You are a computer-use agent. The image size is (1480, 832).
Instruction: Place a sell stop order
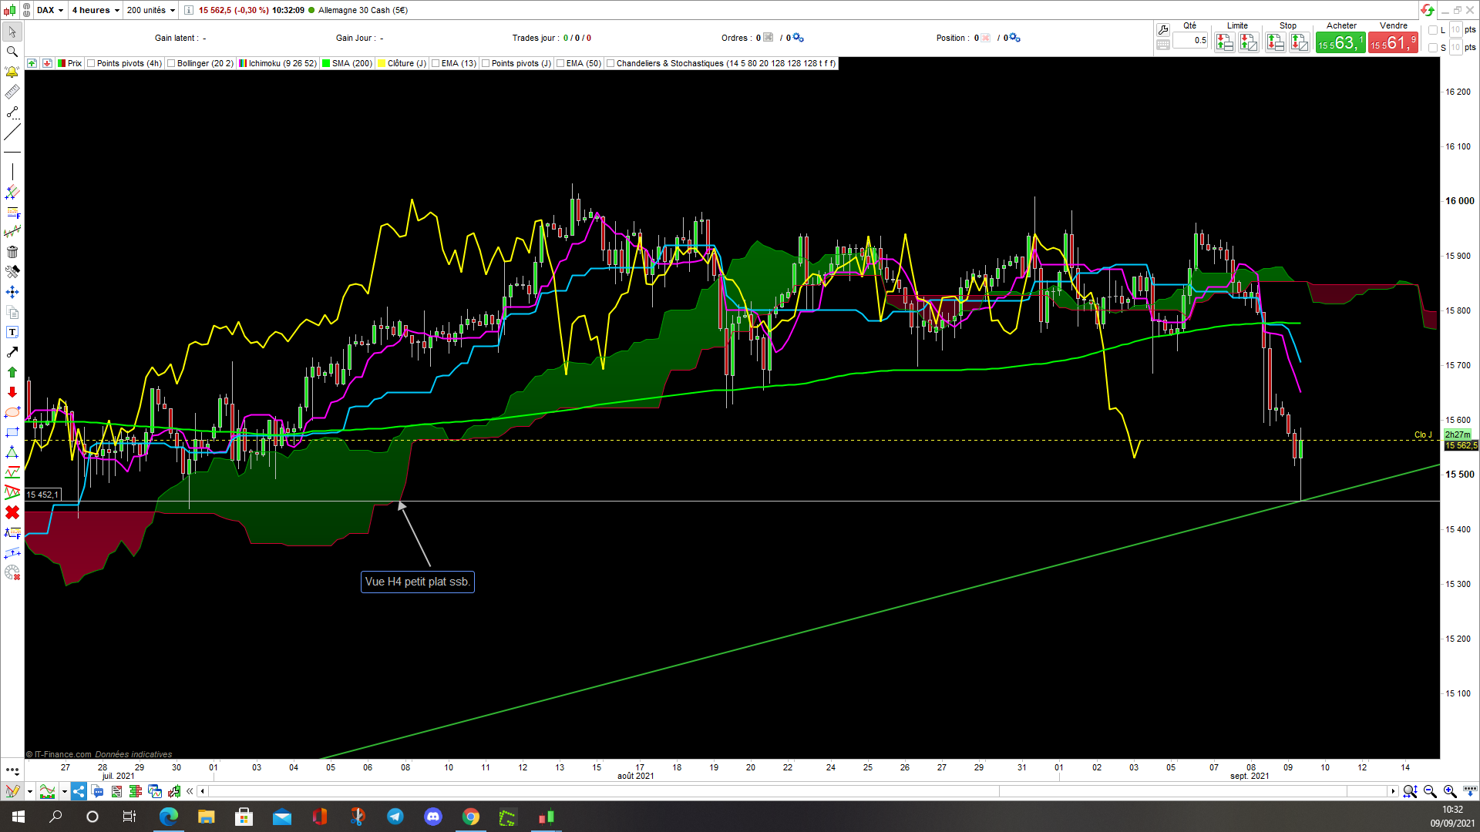click(x=1300, y=42)
